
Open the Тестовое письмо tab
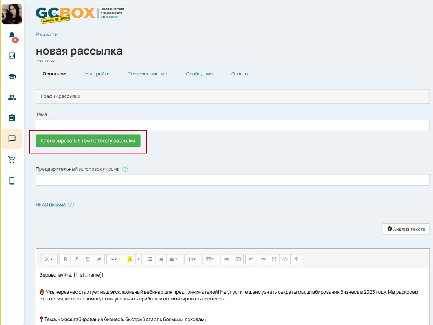point(148,74)
